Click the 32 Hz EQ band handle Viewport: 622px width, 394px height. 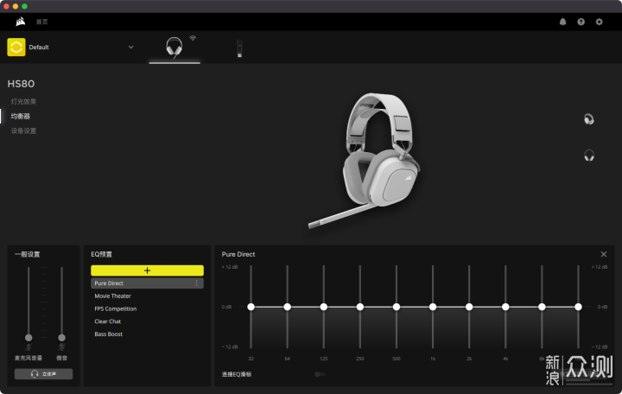pos(251,307)
